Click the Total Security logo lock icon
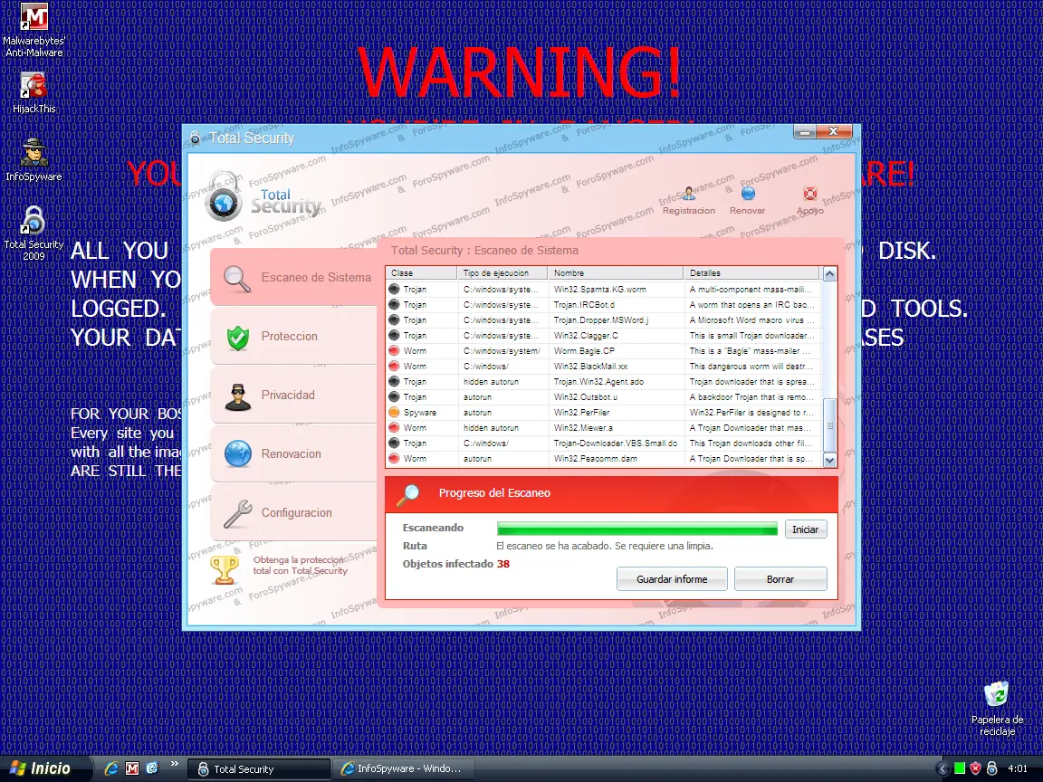1043x782 pixels. pyautogui.click(x=224, y=196)
